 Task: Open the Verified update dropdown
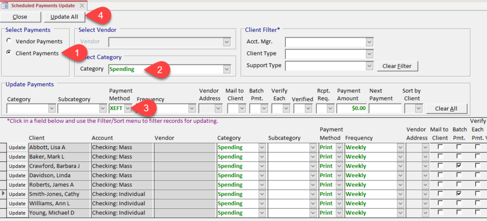coord(308,108)
